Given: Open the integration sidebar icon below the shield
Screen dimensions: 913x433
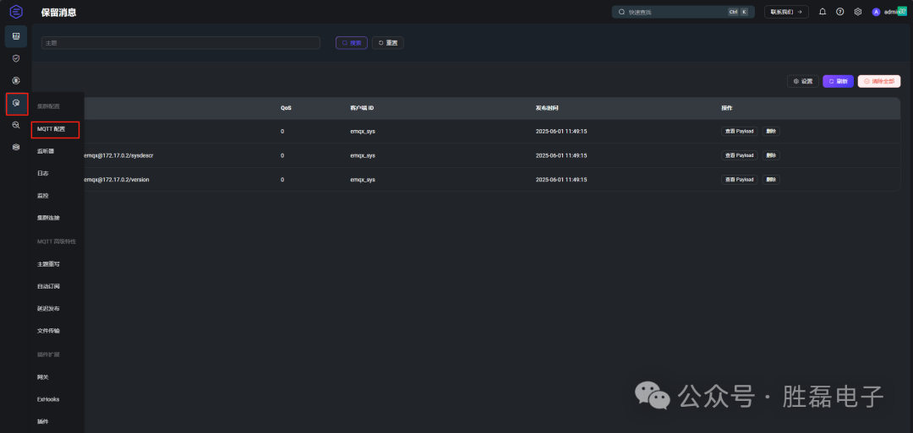Looking at the screenshot, I should point(16,80).
